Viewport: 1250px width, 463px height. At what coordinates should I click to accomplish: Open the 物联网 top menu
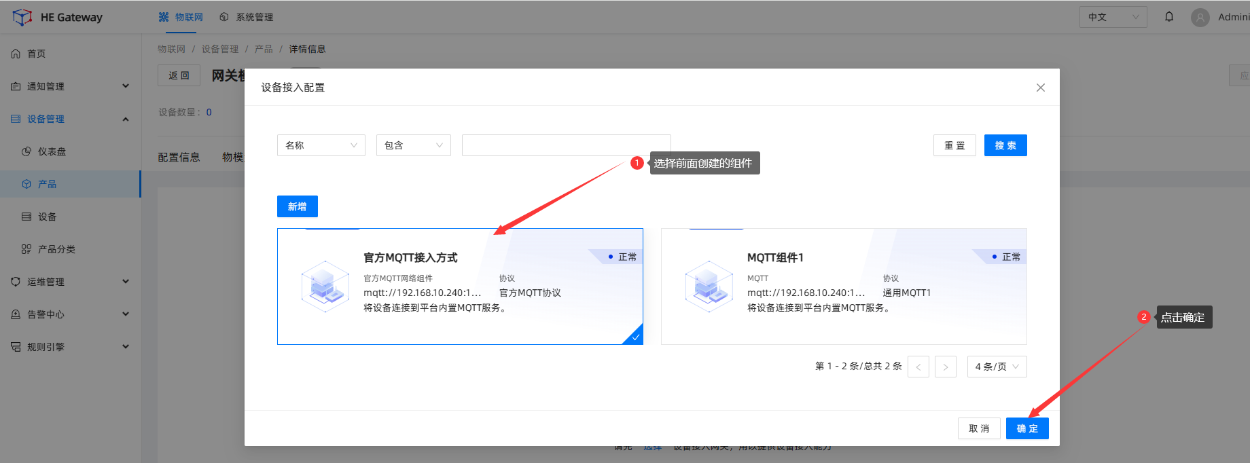coord(181,17)
